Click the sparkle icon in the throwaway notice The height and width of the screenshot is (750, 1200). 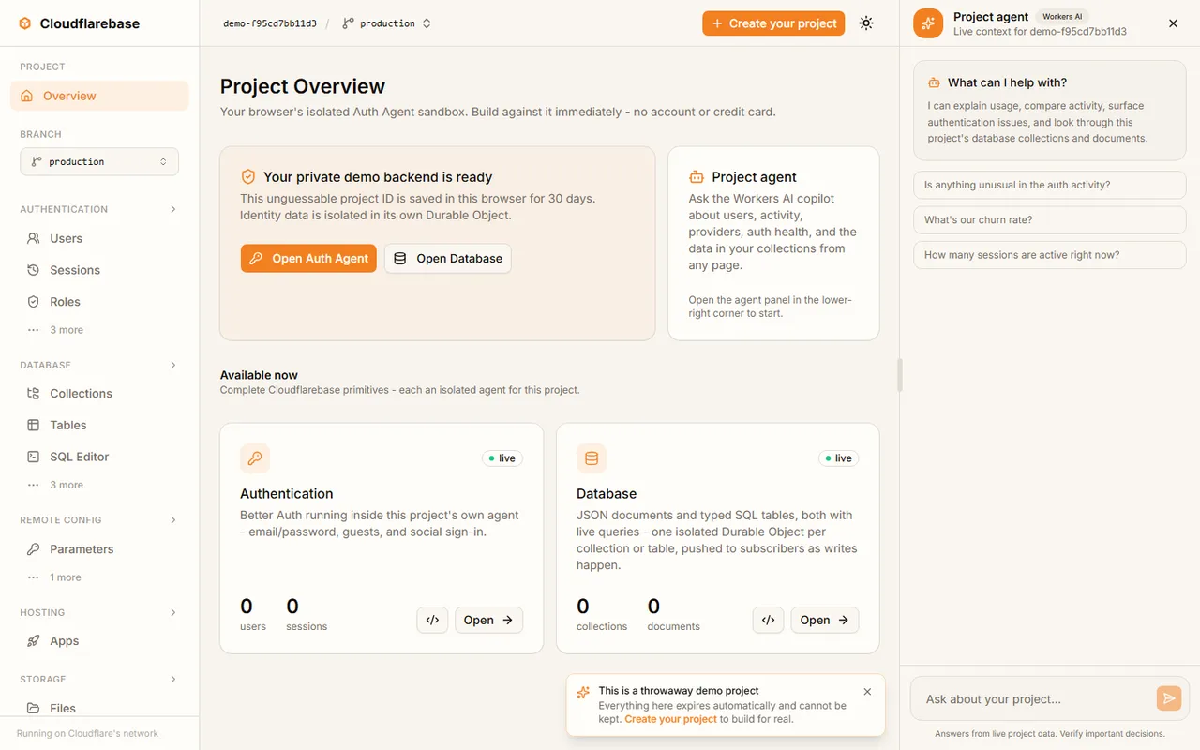583,693
